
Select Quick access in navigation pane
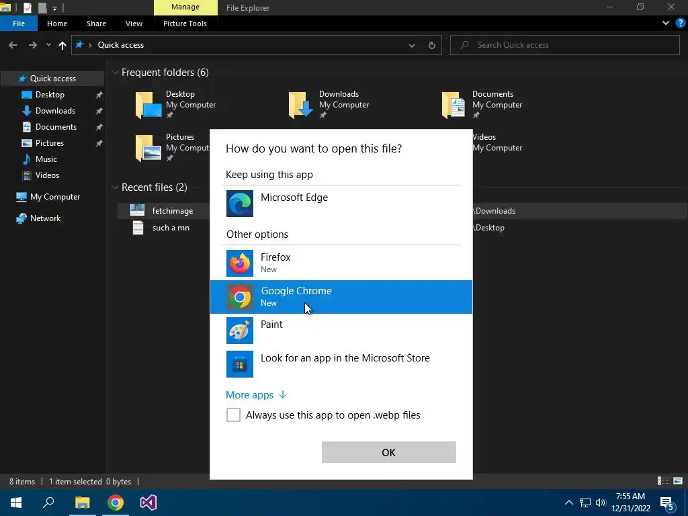tap(52, 79)
